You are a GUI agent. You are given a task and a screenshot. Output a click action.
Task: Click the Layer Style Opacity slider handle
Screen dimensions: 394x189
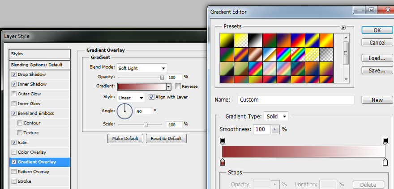click(162, 78)
